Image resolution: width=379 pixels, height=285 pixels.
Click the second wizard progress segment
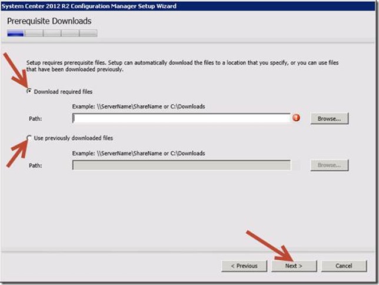pos(34,34)
